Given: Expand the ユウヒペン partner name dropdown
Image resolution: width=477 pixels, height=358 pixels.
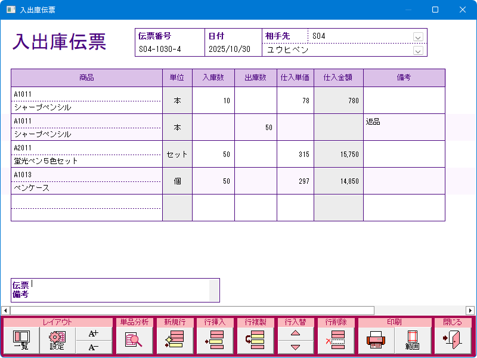Looking at the screenshot, I should [x=418, y=51].
